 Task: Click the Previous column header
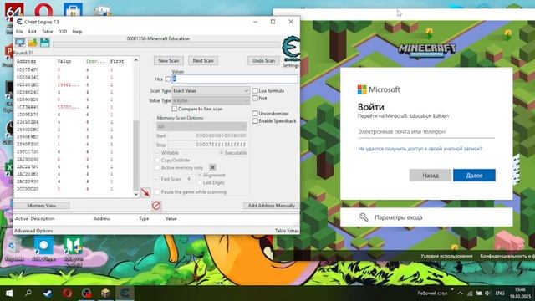[x=95, y=61]
